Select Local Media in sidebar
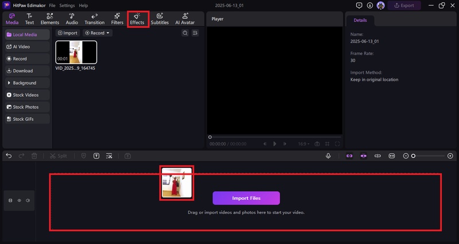This screenshot has width=459, height=244. 27,34
